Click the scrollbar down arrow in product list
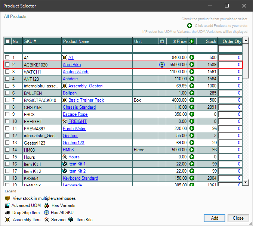253x226 pixels. click(246, 182)
